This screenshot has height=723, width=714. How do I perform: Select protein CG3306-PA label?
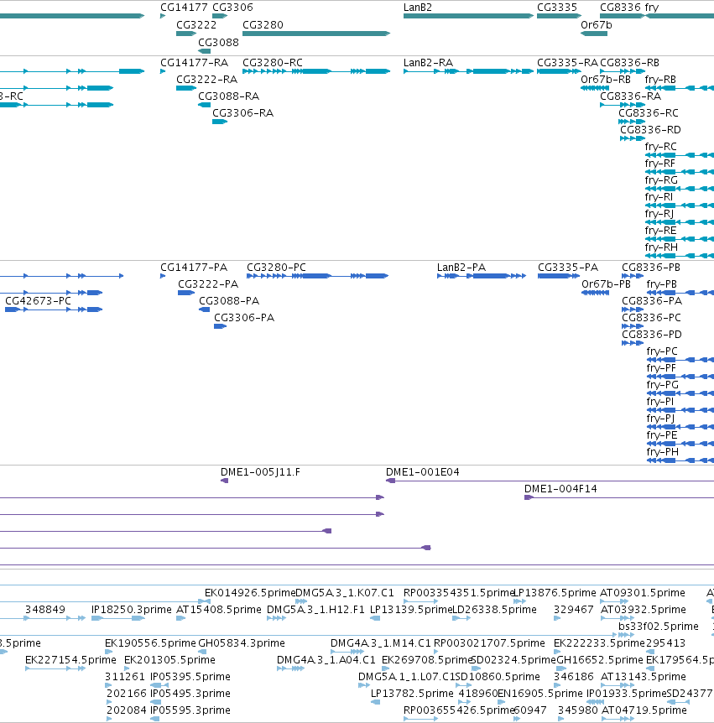coord(244,318)
